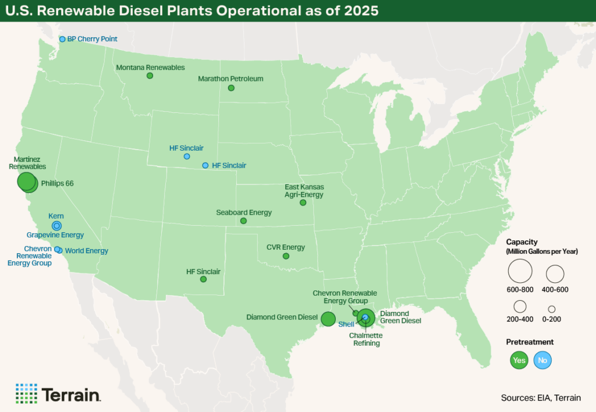Select the Chalmette Refining dot
Viewport: 596px width, 412px height.
click(366, 321)
